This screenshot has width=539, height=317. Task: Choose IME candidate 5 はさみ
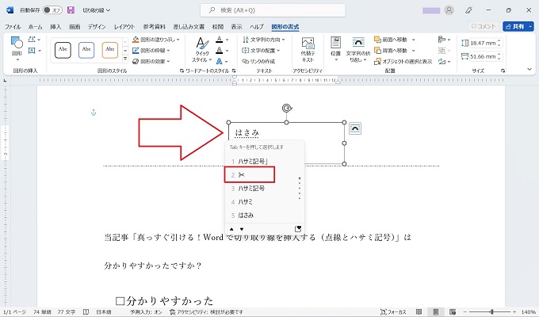264,216
